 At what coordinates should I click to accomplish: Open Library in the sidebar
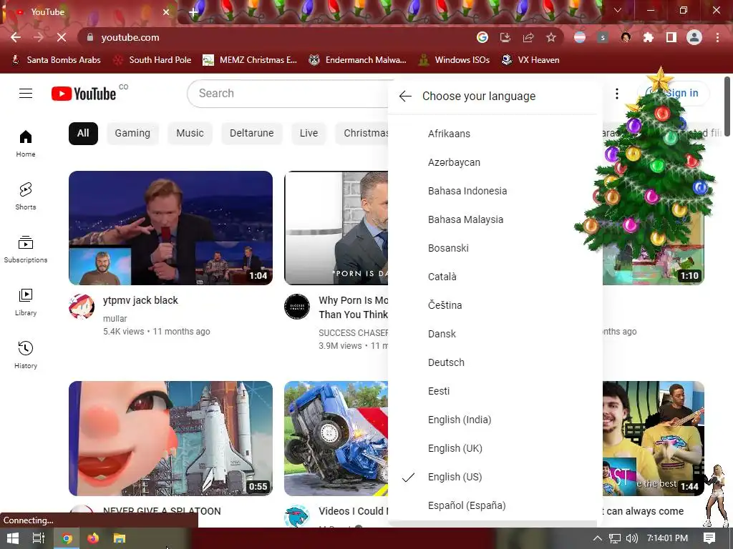point(26,302)
